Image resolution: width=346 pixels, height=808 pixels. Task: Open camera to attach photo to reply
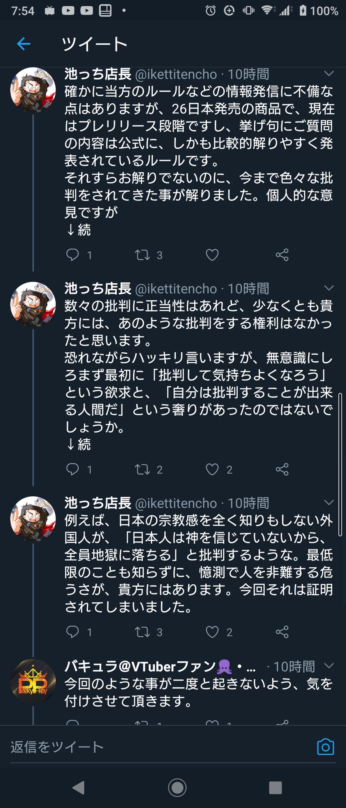326,747
